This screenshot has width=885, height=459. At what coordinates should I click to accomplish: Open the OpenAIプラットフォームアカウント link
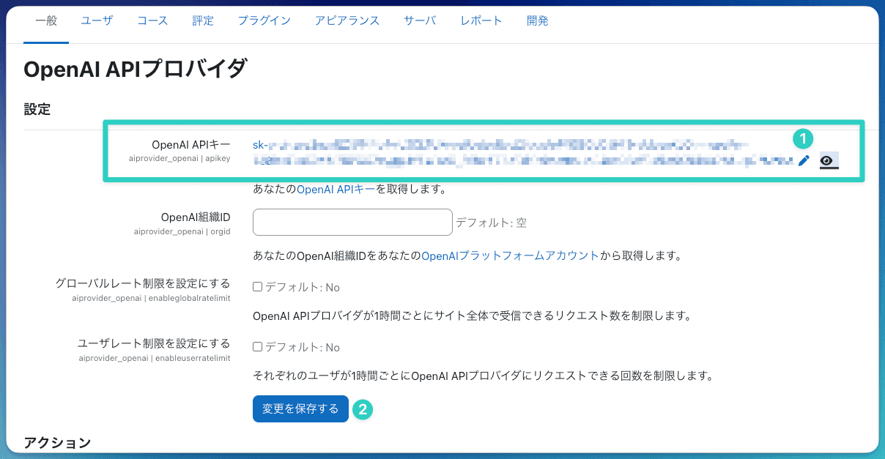pyautogui.click(x=511, y=256)
